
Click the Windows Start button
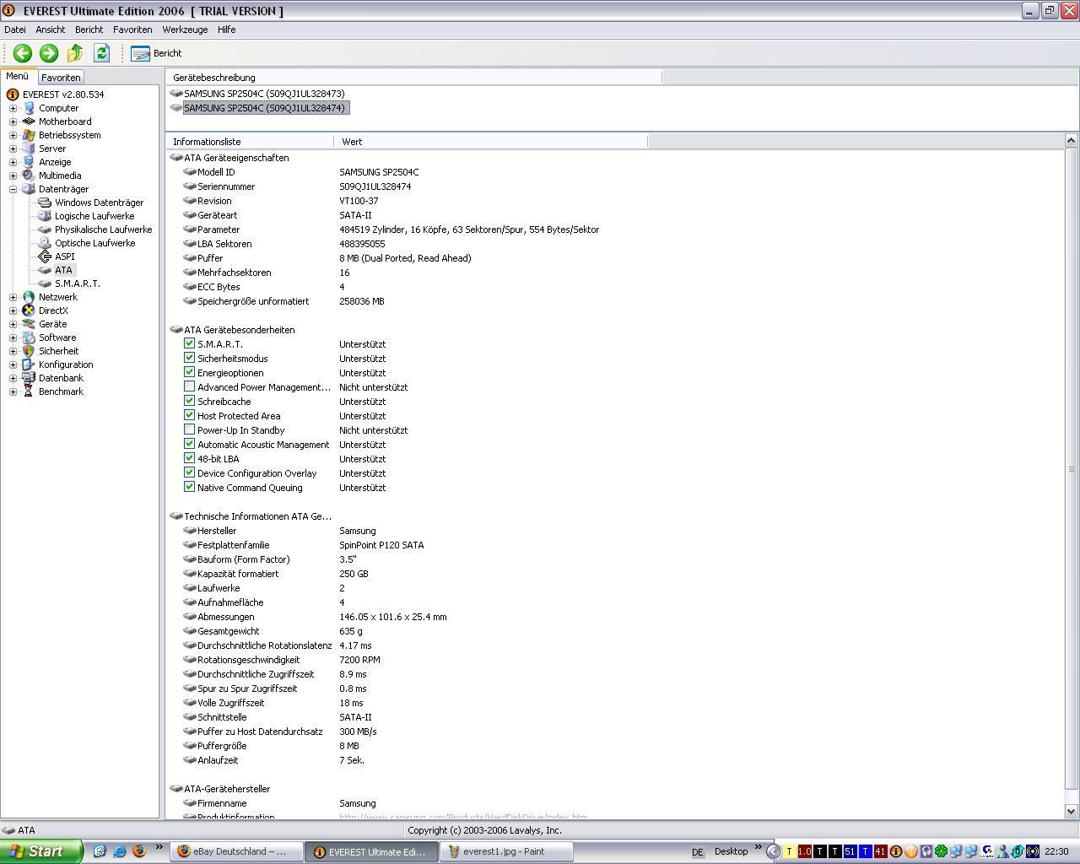40,851
